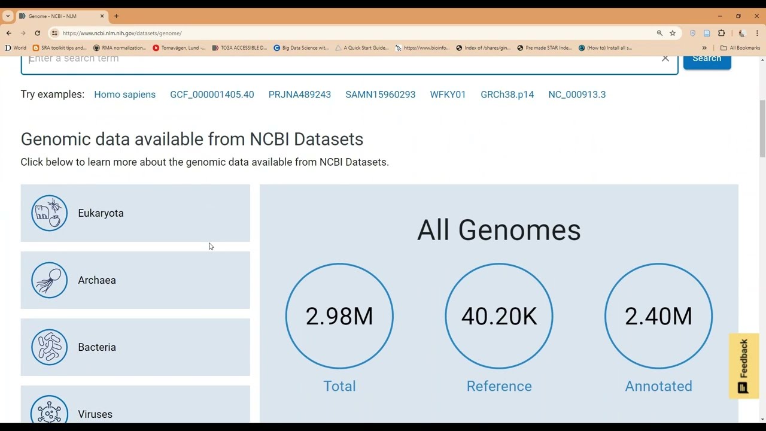Open the GRCh38.p14 example link
The image size is (766, 431).
coord(507,95)
